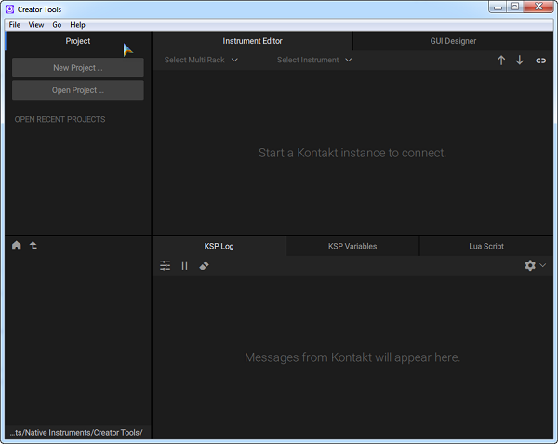Open the Go menu

57,25
